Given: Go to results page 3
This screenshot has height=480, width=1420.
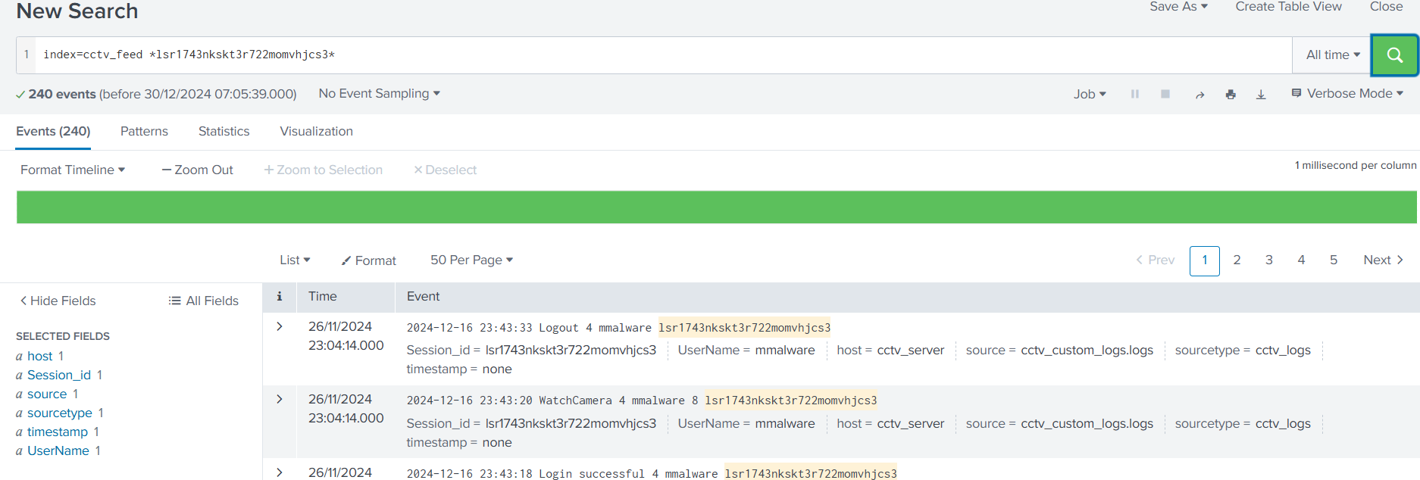Looking at the screenshot, I should coord(1268,260).
